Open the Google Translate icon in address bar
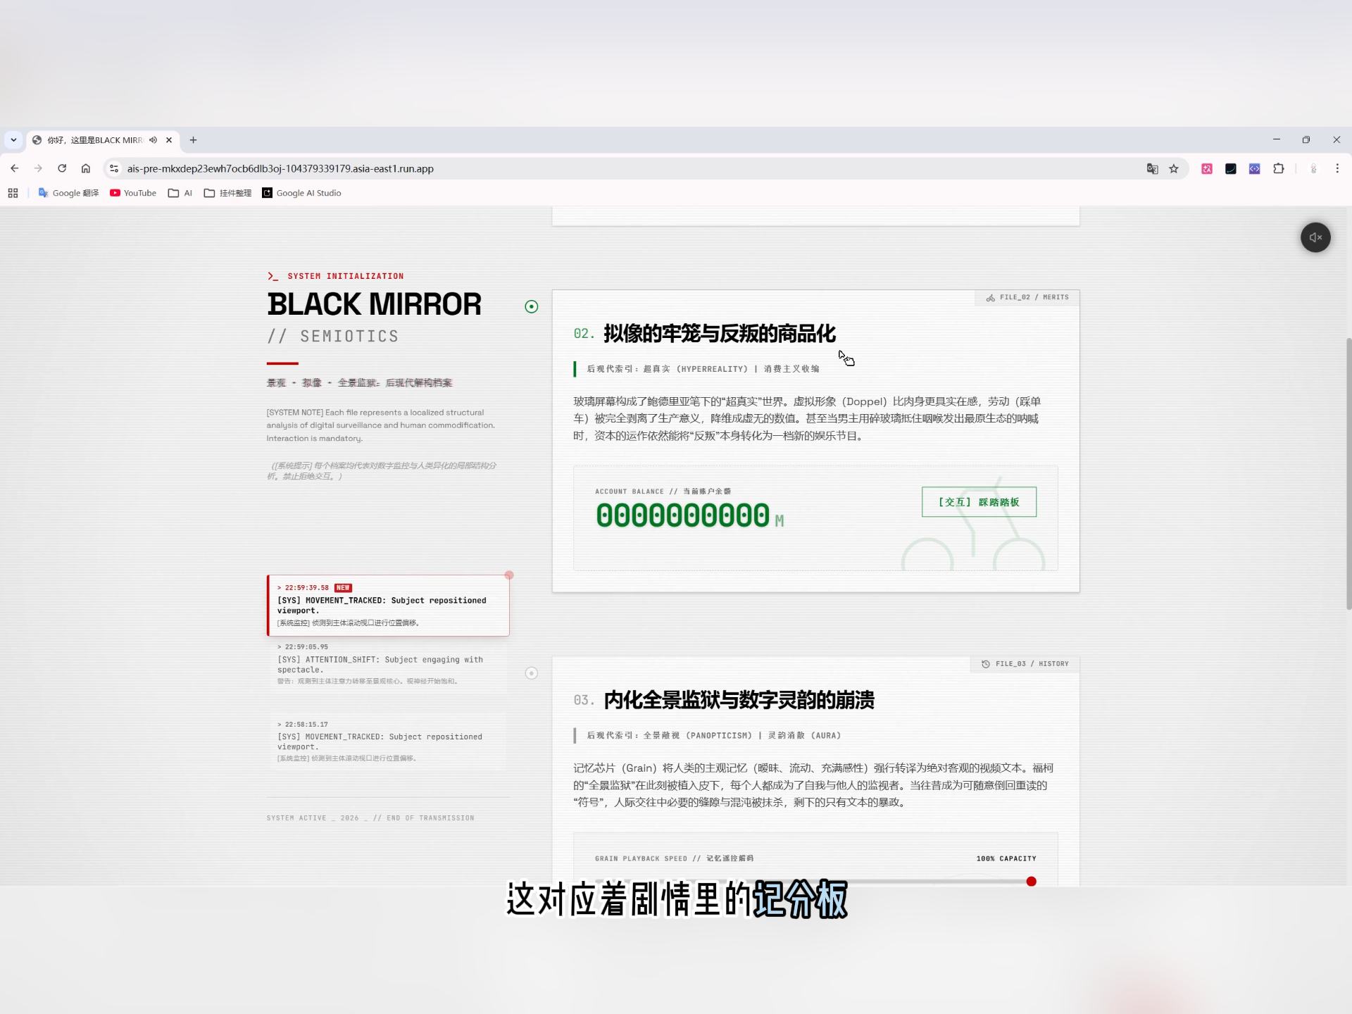This screenshot has height=1014, width=1352. pos(1152,168)
